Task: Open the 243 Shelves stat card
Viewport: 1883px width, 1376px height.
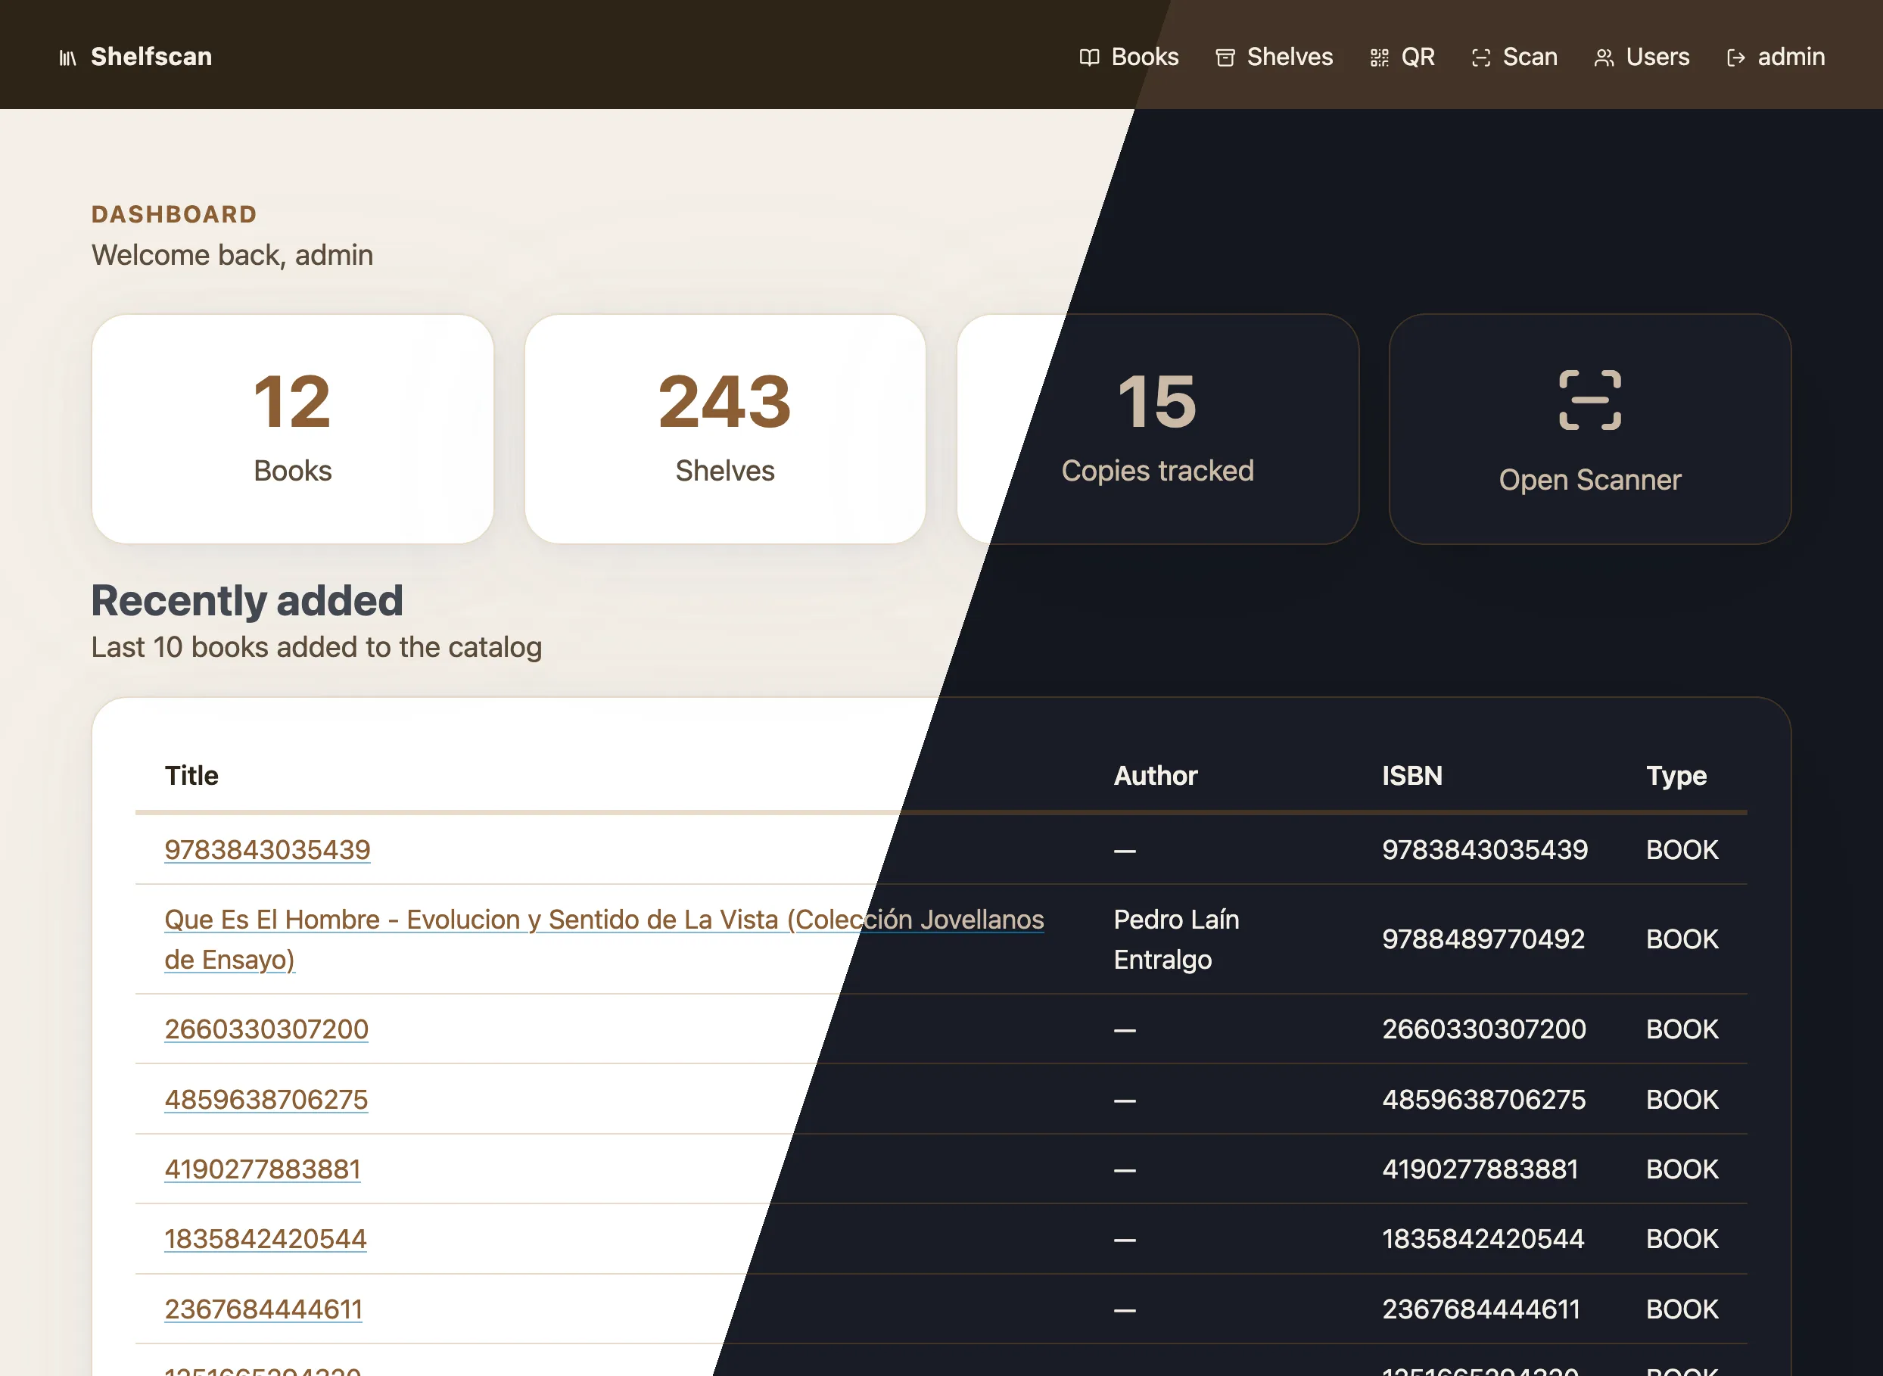Action: tap(724, 429)
